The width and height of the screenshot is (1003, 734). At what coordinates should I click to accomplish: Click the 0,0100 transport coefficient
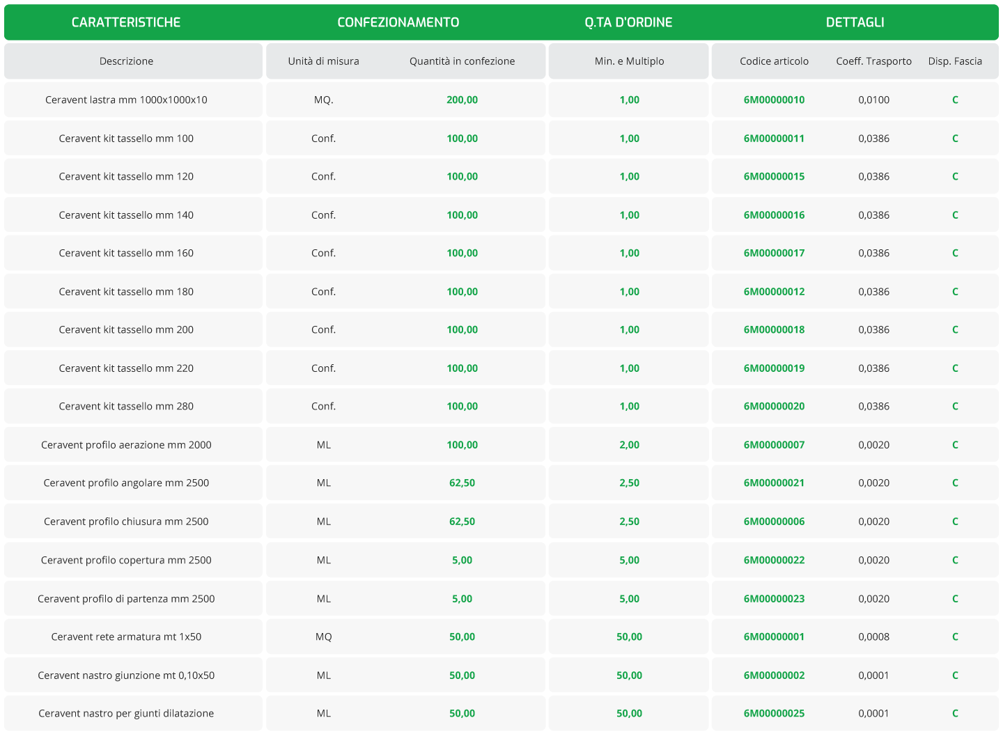point(874,100)
